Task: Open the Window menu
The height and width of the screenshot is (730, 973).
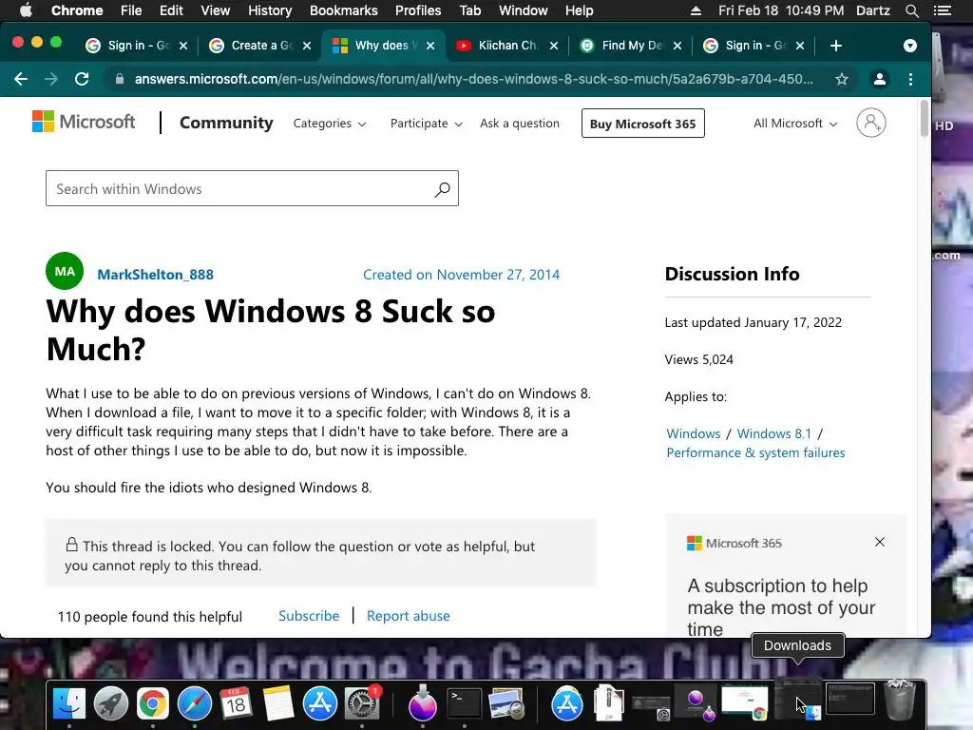Action: [x=524, y=10]
